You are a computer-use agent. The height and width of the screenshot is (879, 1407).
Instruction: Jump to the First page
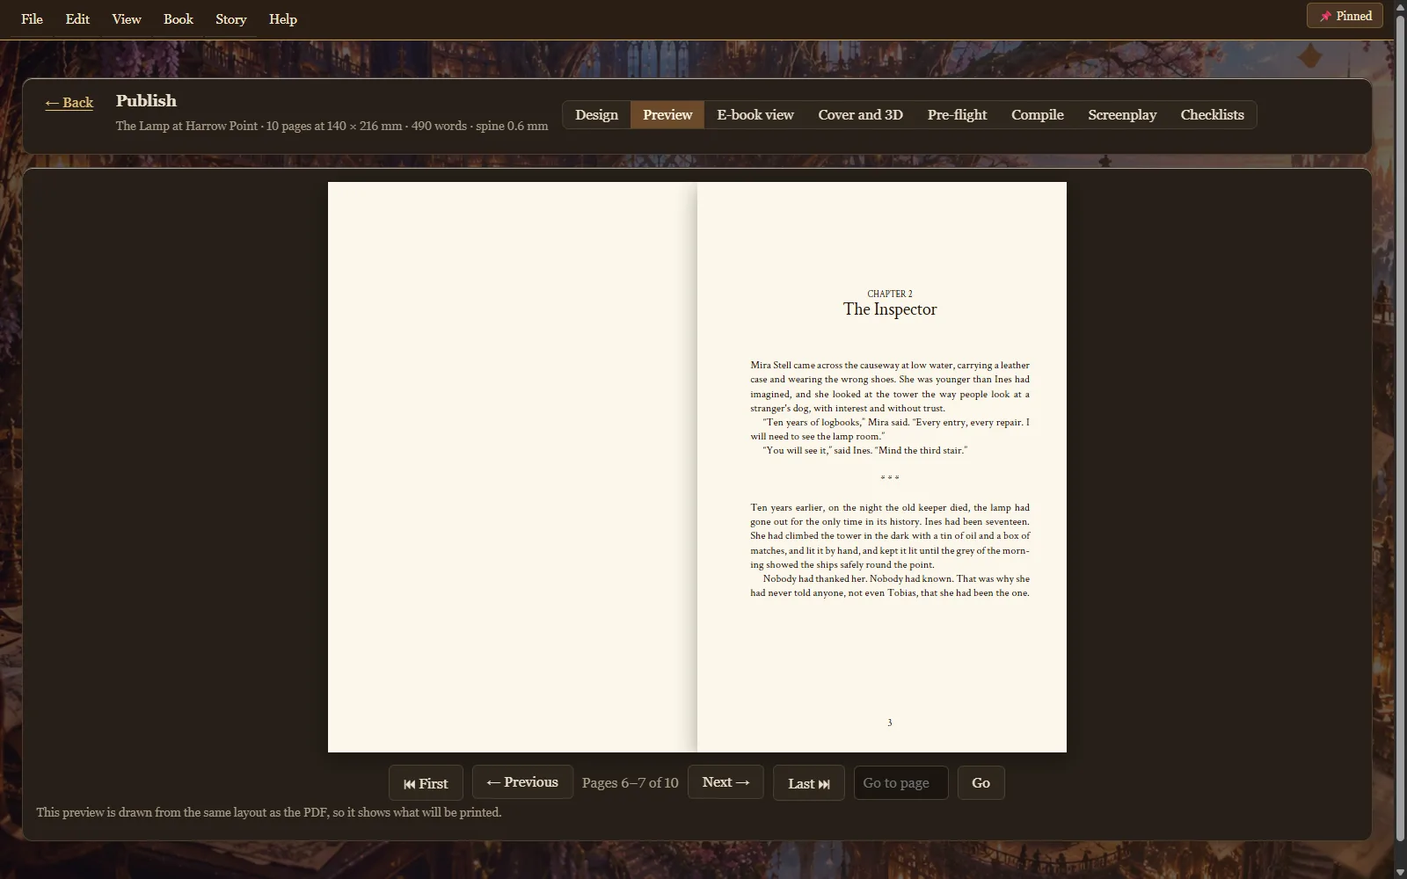426,783
